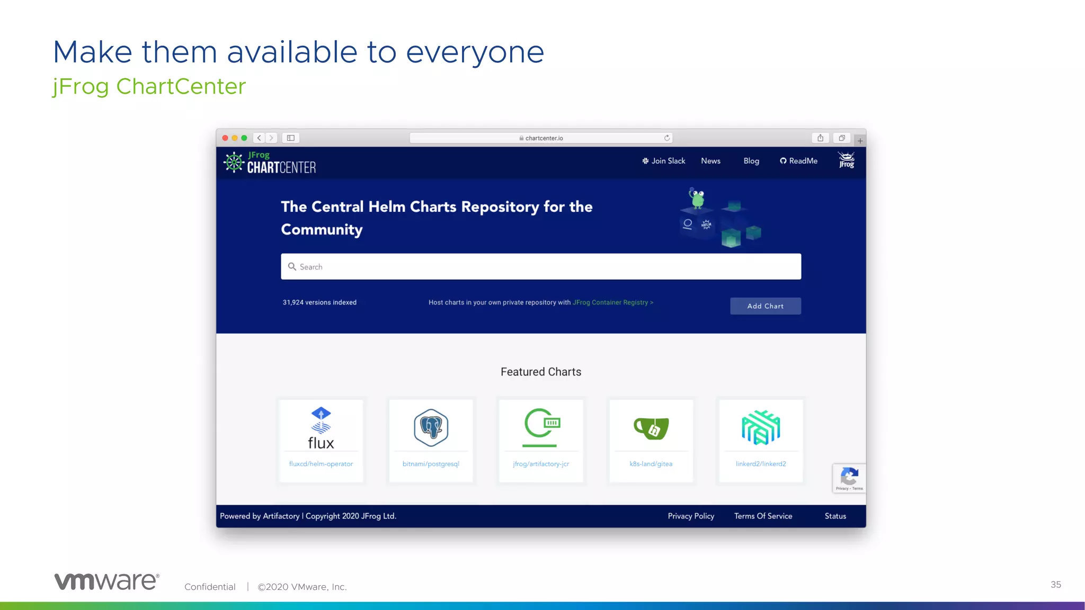Screen dimensions: 1085x610
Task: Click the hero headline 'The Central Helm Charts Repository'
Action: 437,218
